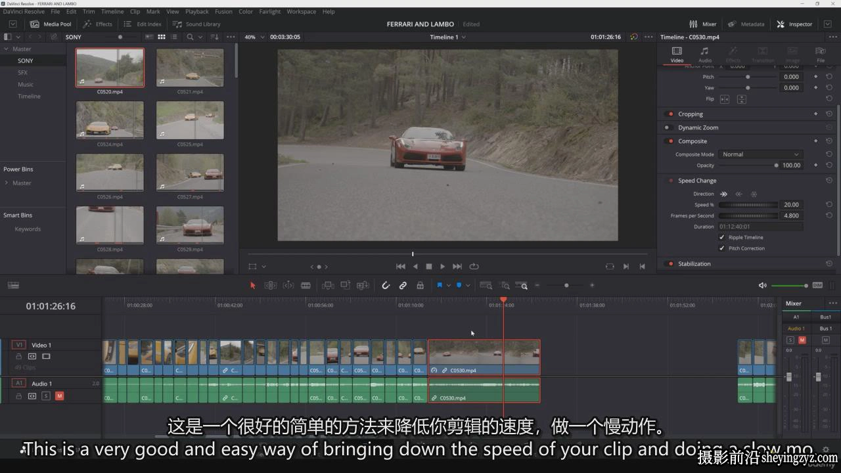Screen dimensions: 841x473
Task: Zoom out timeline with minus button
Action: click(537, 285)
